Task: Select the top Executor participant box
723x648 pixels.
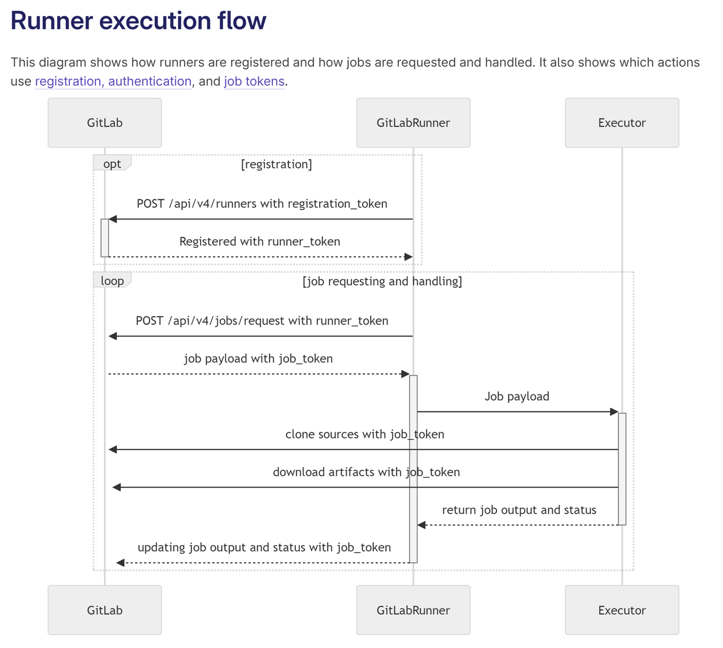Action: (x=622, y=123)
